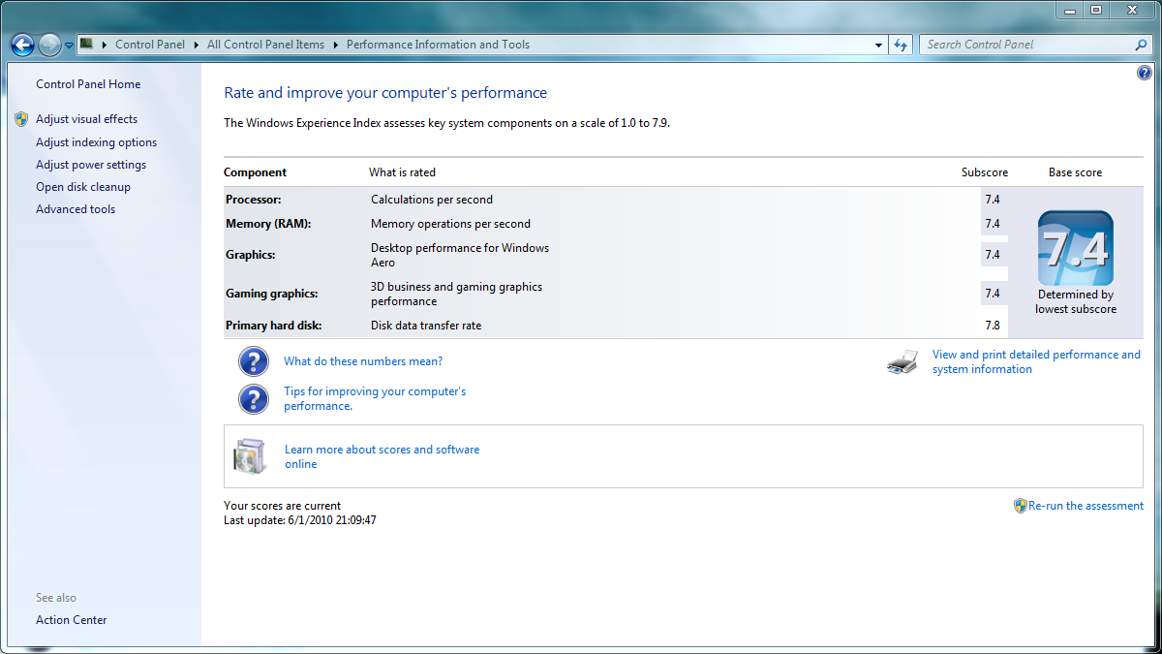Open Adjust visual effects
The image size is (1162, 654).
pos(86,119)
